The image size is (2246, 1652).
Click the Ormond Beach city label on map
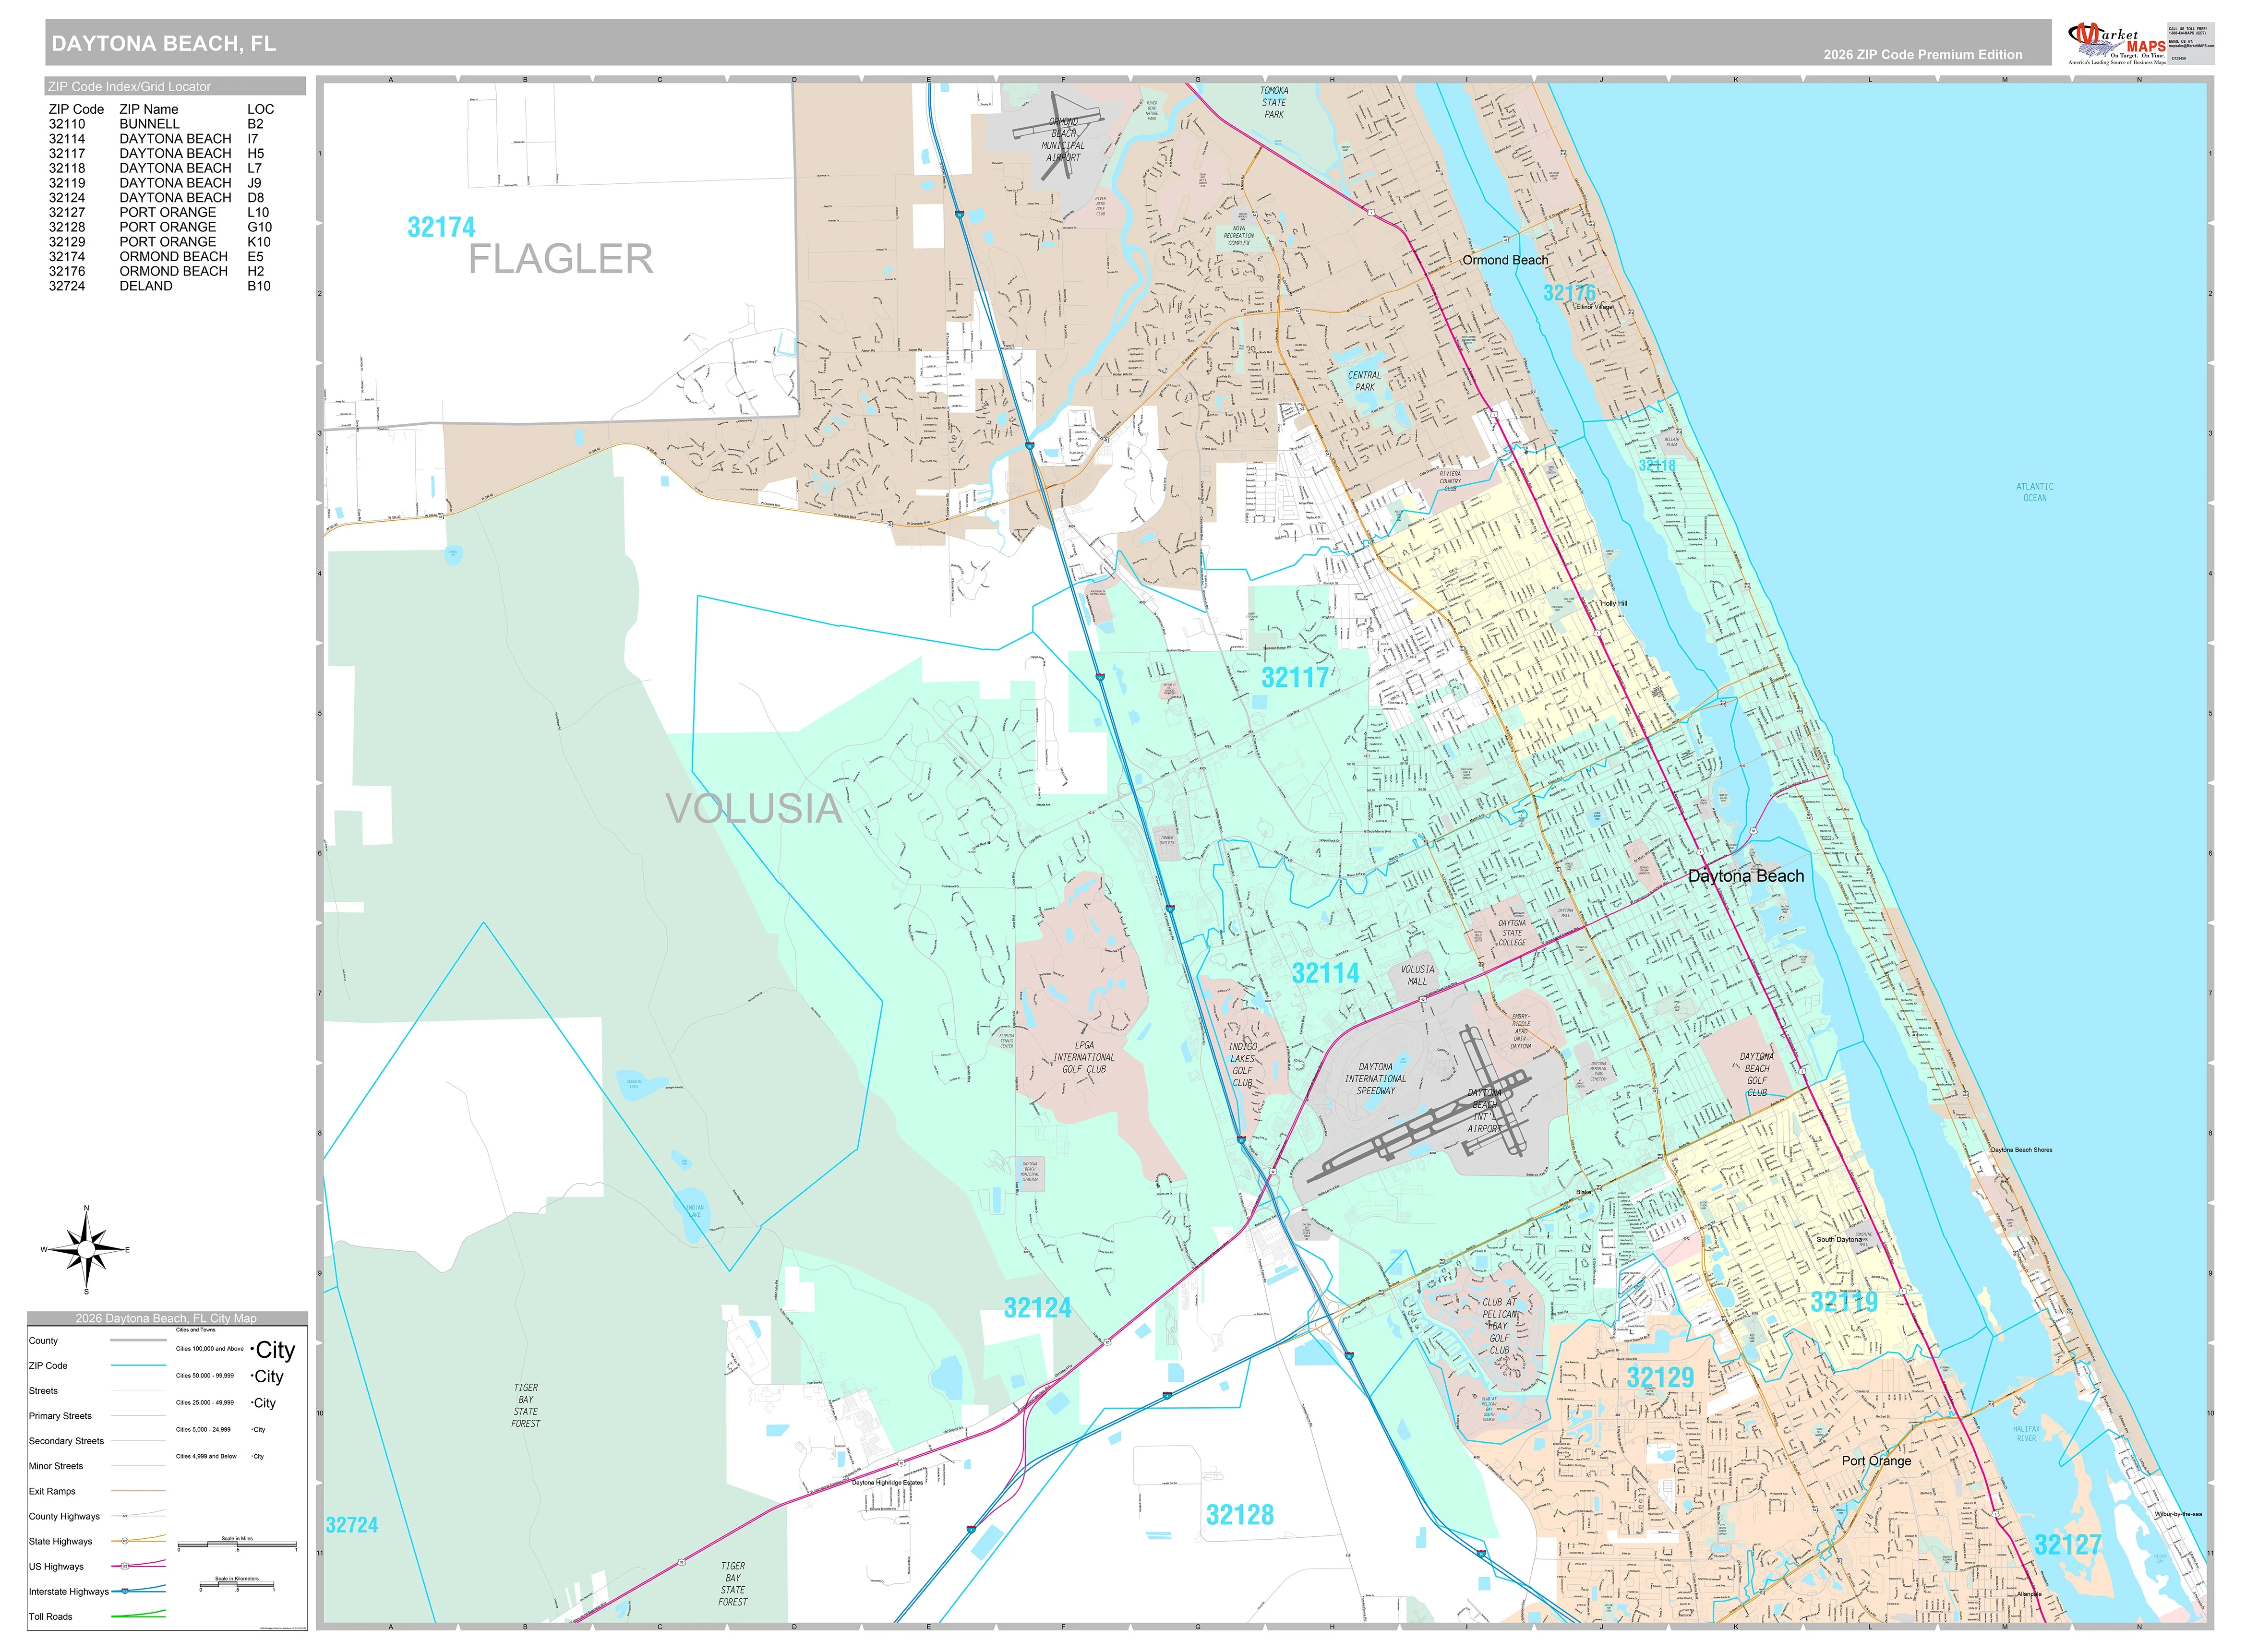(x=1505, y=260)
